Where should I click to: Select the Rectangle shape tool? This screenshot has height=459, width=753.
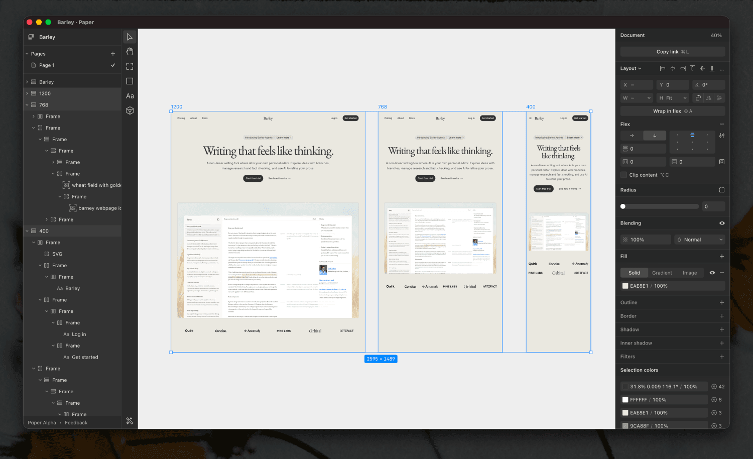(130, 81)
